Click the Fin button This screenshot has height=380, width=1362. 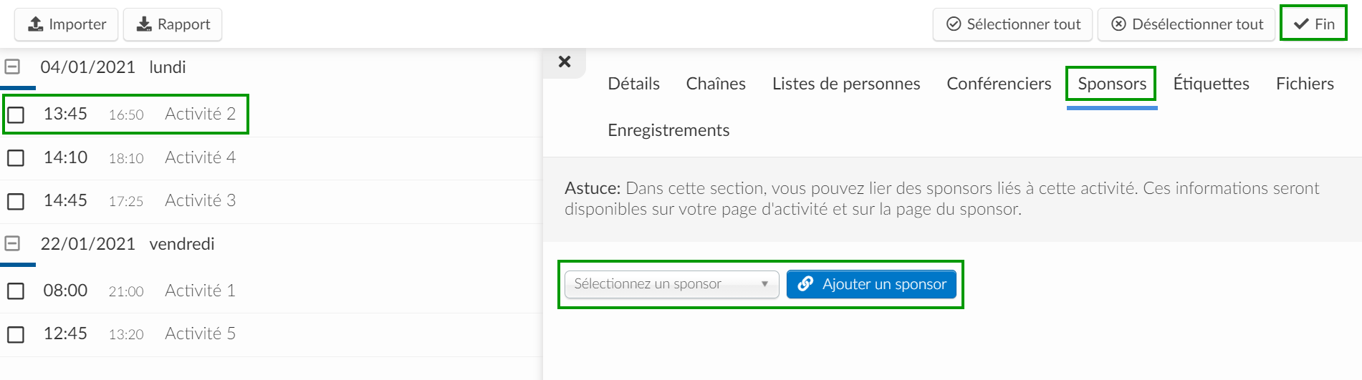click(x=1313, y=24)
